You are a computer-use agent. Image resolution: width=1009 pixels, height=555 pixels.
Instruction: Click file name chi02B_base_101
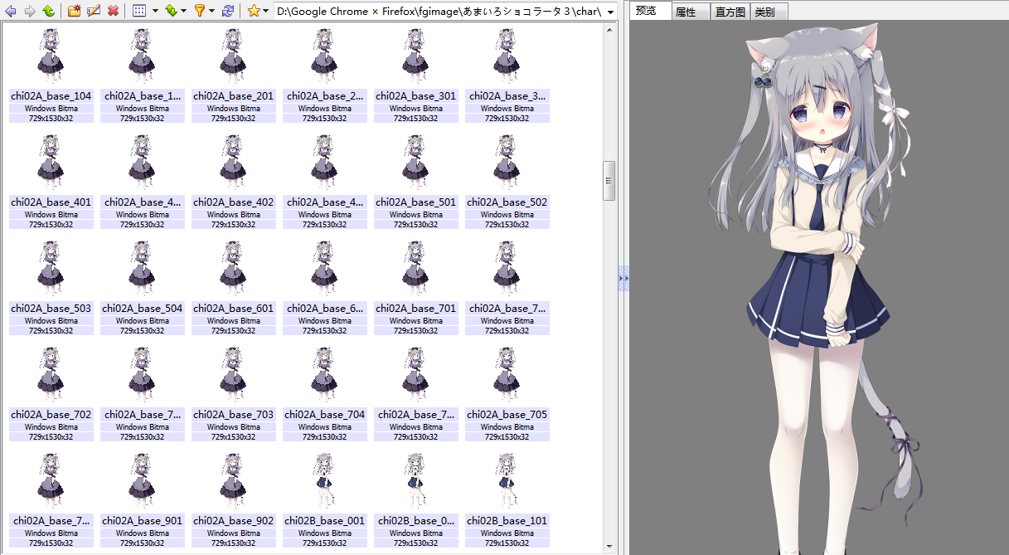(507, 521)
